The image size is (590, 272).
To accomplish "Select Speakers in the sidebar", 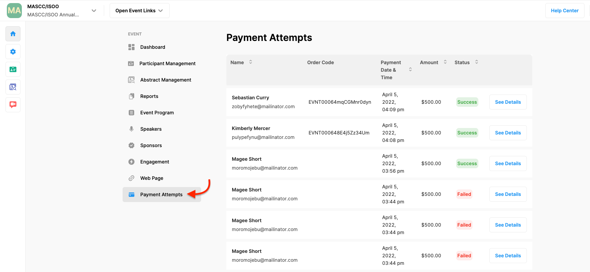I will point(151,129).
